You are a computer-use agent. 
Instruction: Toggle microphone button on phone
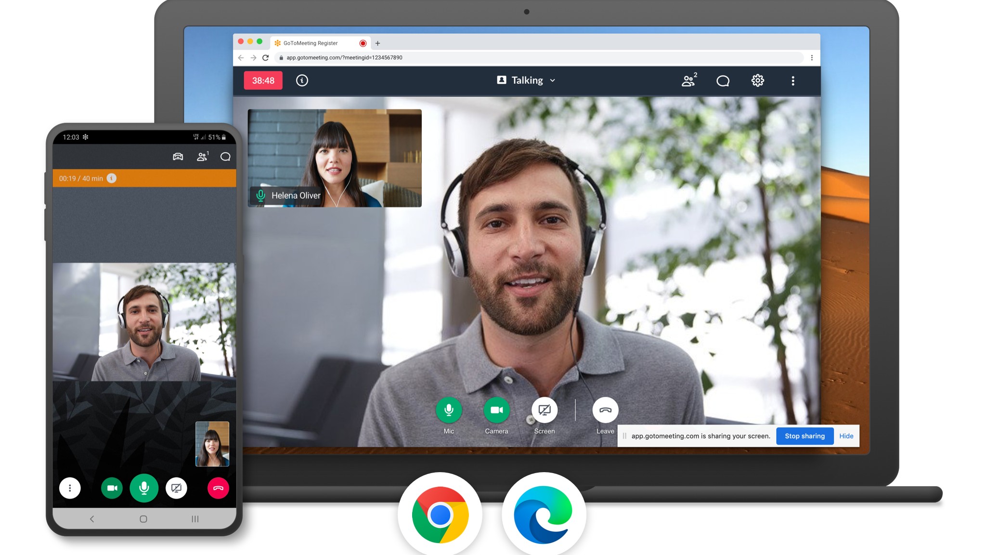(144, 488)
